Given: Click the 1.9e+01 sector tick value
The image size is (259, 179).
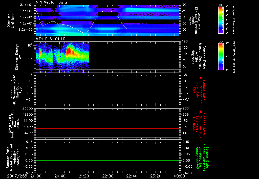Looking at the screenshot, I should pyautogui.click(x=27, y=17).
